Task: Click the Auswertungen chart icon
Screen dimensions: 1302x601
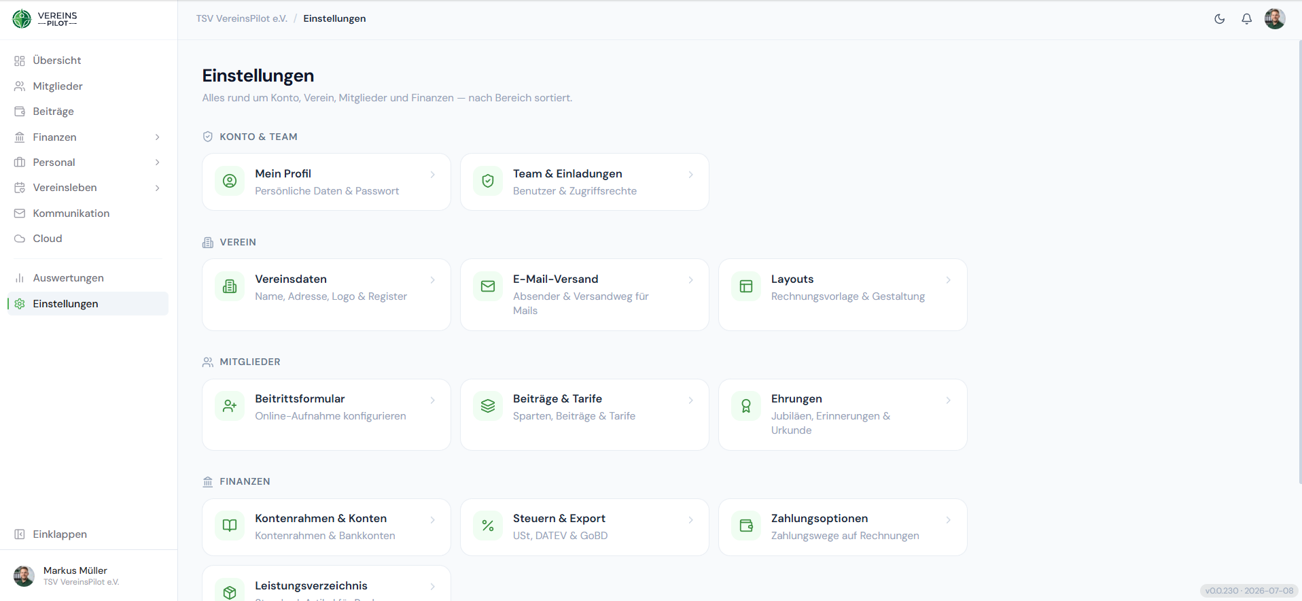Action: [20, 278]
